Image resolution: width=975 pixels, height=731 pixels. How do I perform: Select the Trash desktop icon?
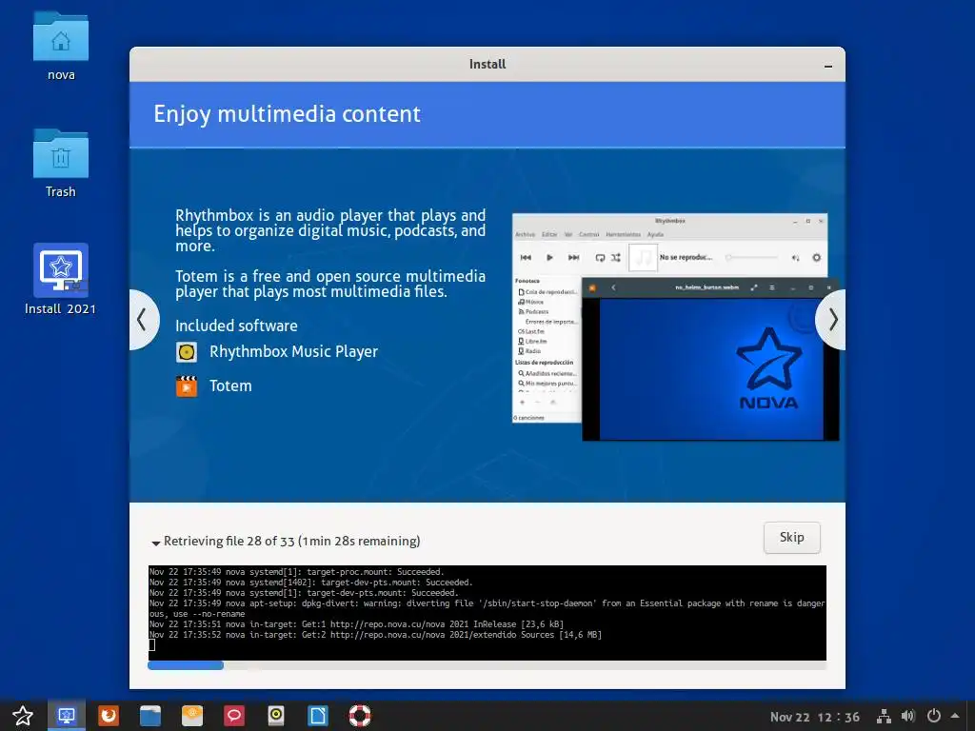coord(61,164)
